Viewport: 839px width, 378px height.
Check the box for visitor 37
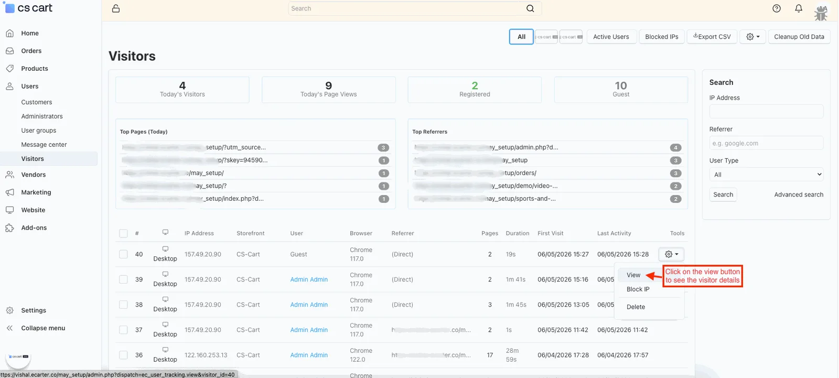click(123, 330)
